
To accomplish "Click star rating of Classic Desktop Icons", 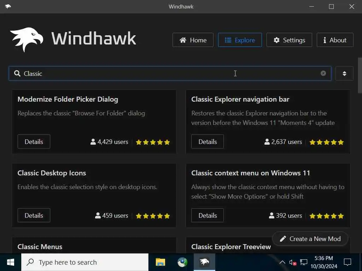I will [x=153, y=216].
